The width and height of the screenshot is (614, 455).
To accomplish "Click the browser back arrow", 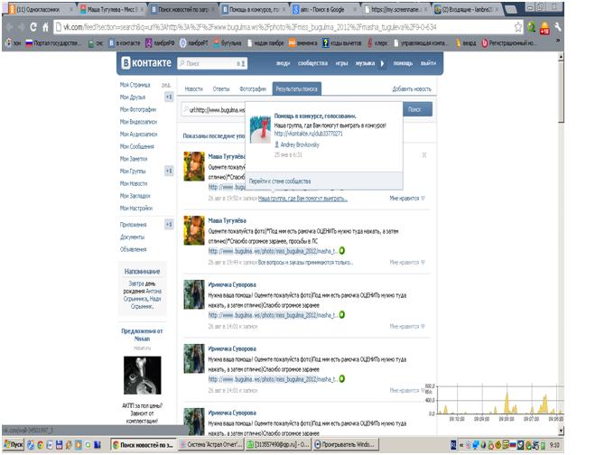I will point(10,27).
